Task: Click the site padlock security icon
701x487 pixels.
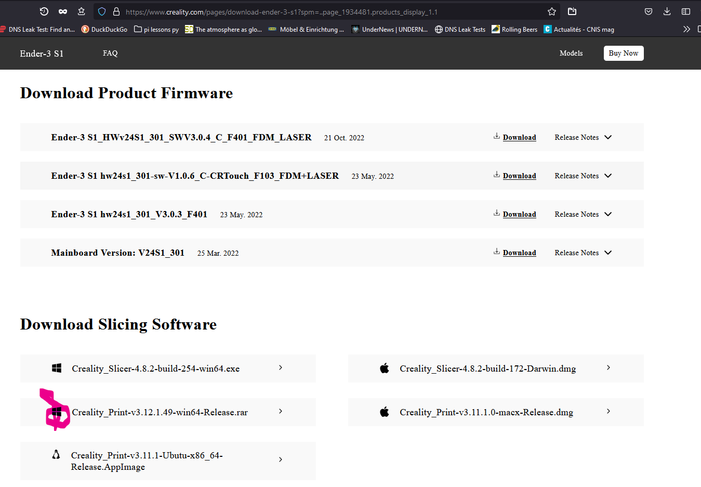Action: 116,11
